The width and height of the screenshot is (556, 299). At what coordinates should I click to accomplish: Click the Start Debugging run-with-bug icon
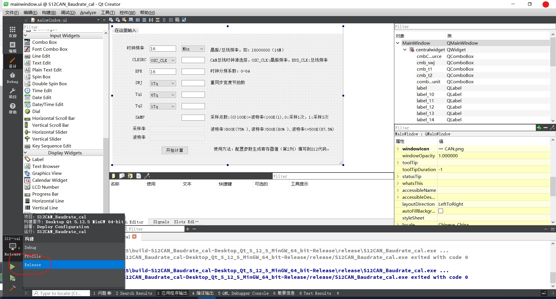click(x=12, y=278)
